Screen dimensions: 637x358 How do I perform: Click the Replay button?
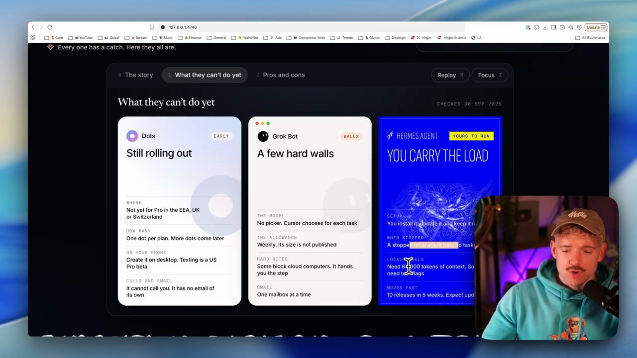tap(450, 75)
